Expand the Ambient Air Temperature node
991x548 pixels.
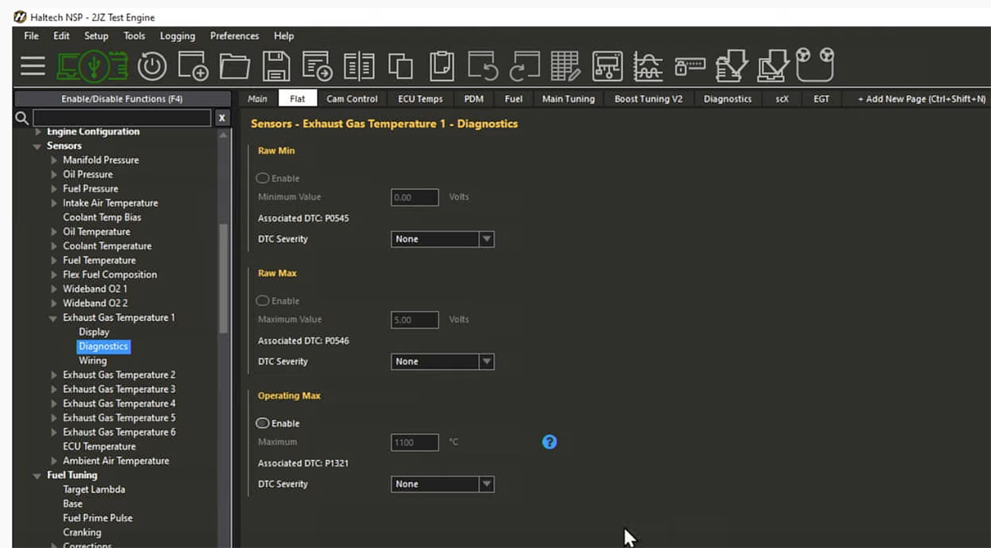55,461
